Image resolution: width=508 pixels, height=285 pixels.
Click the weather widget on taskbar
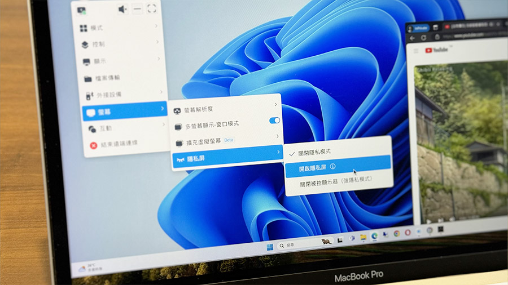click(91, 268)
